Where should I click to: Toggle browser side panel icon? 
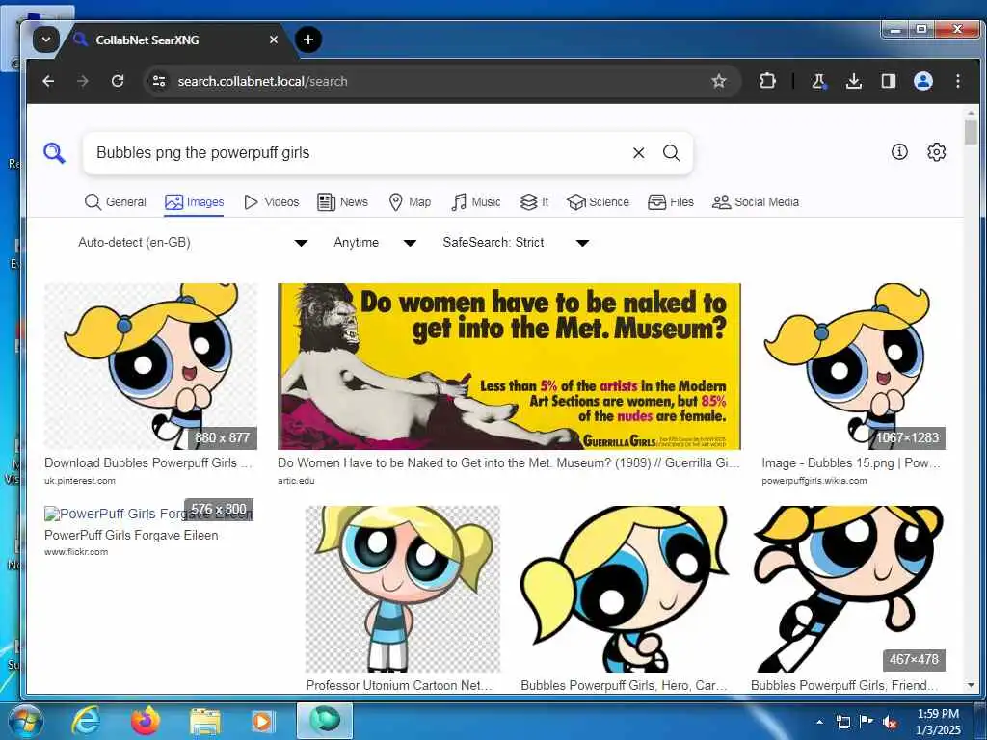888,81
